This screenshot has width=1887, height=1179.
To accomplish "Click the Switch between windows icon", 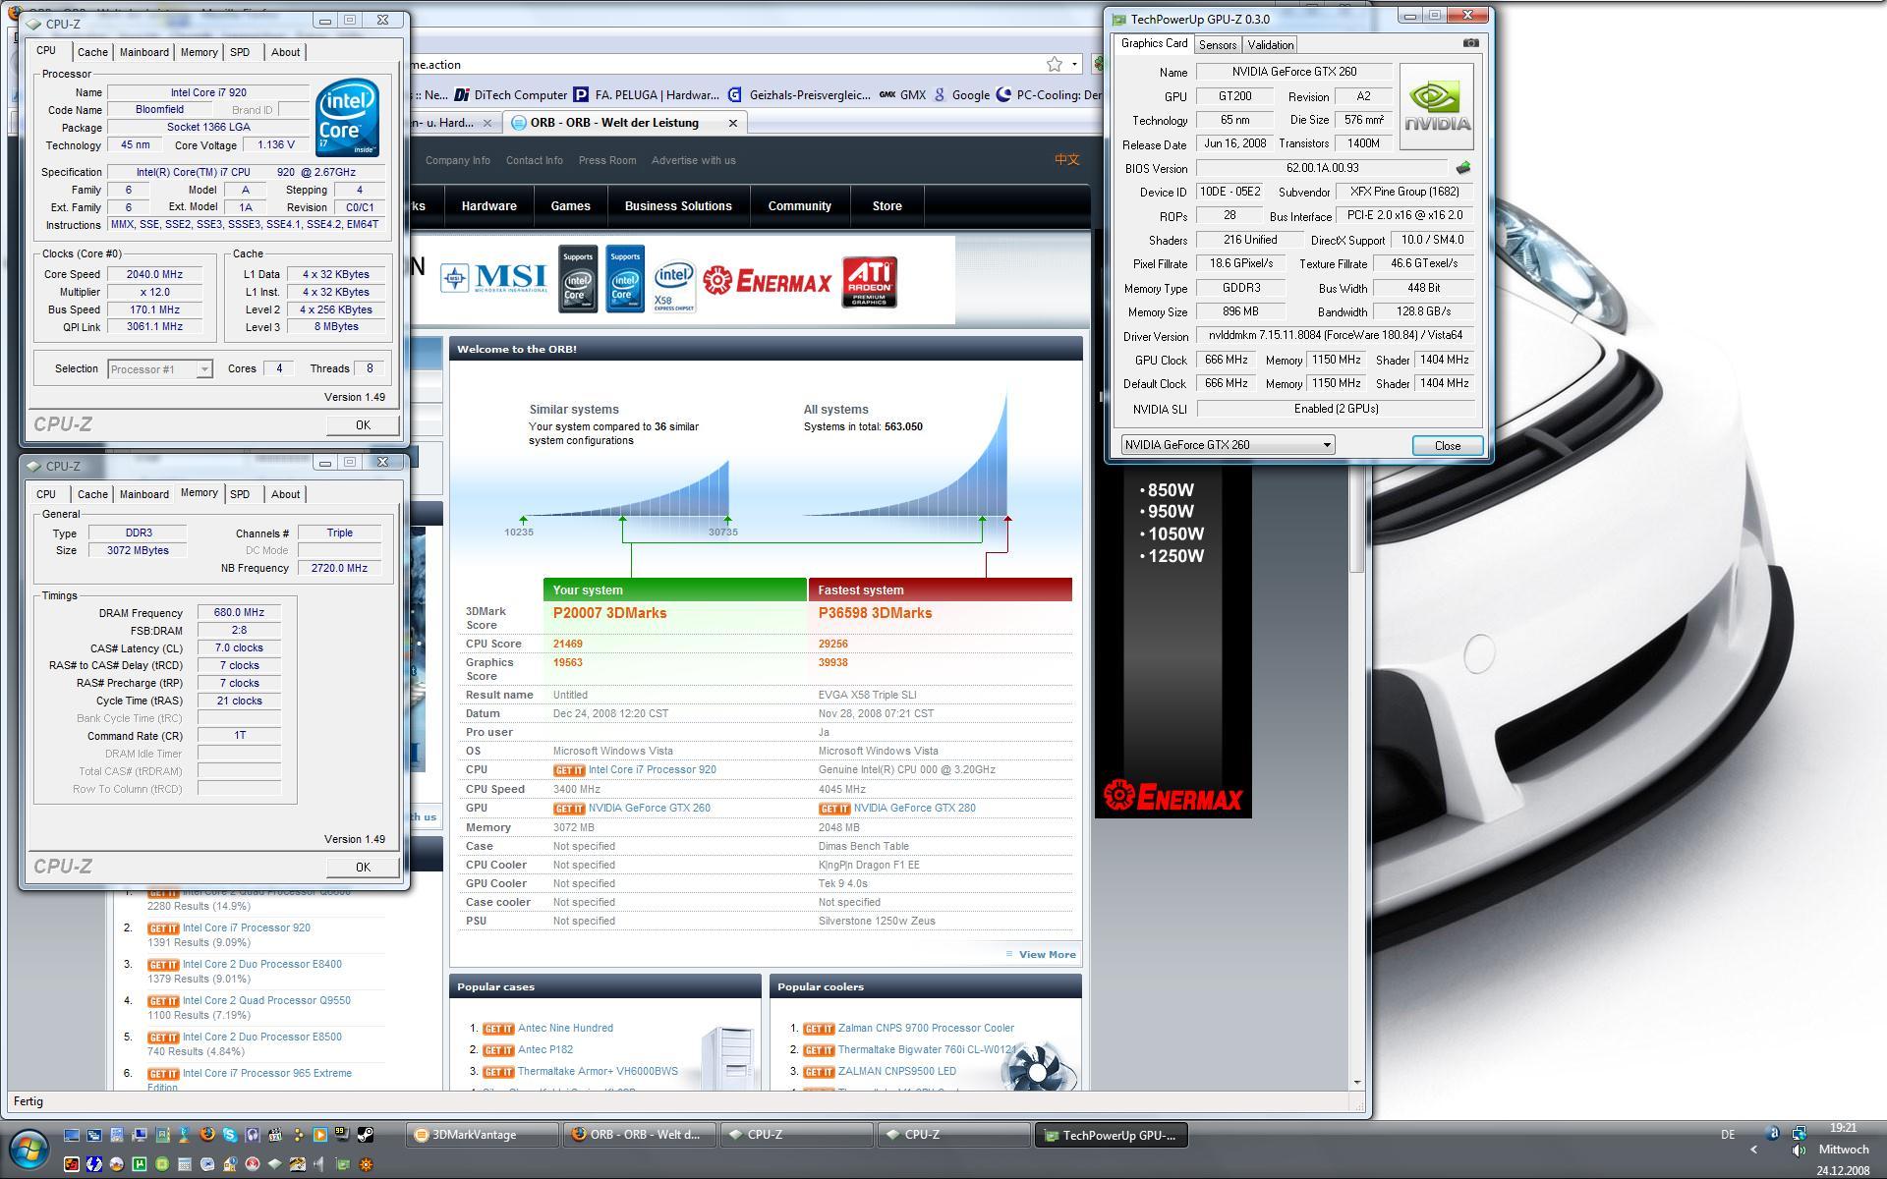I will [94, 1135].
